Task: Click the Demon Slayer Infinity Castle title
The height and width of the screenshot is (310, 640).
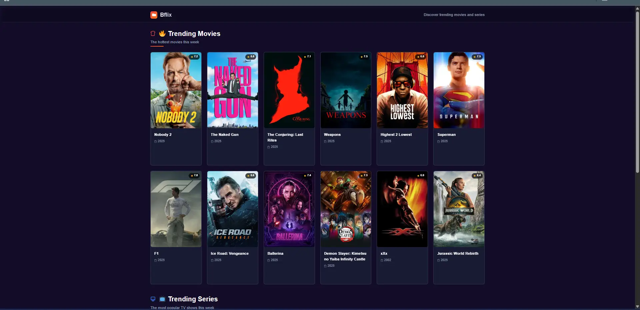Action: (345, 256)
